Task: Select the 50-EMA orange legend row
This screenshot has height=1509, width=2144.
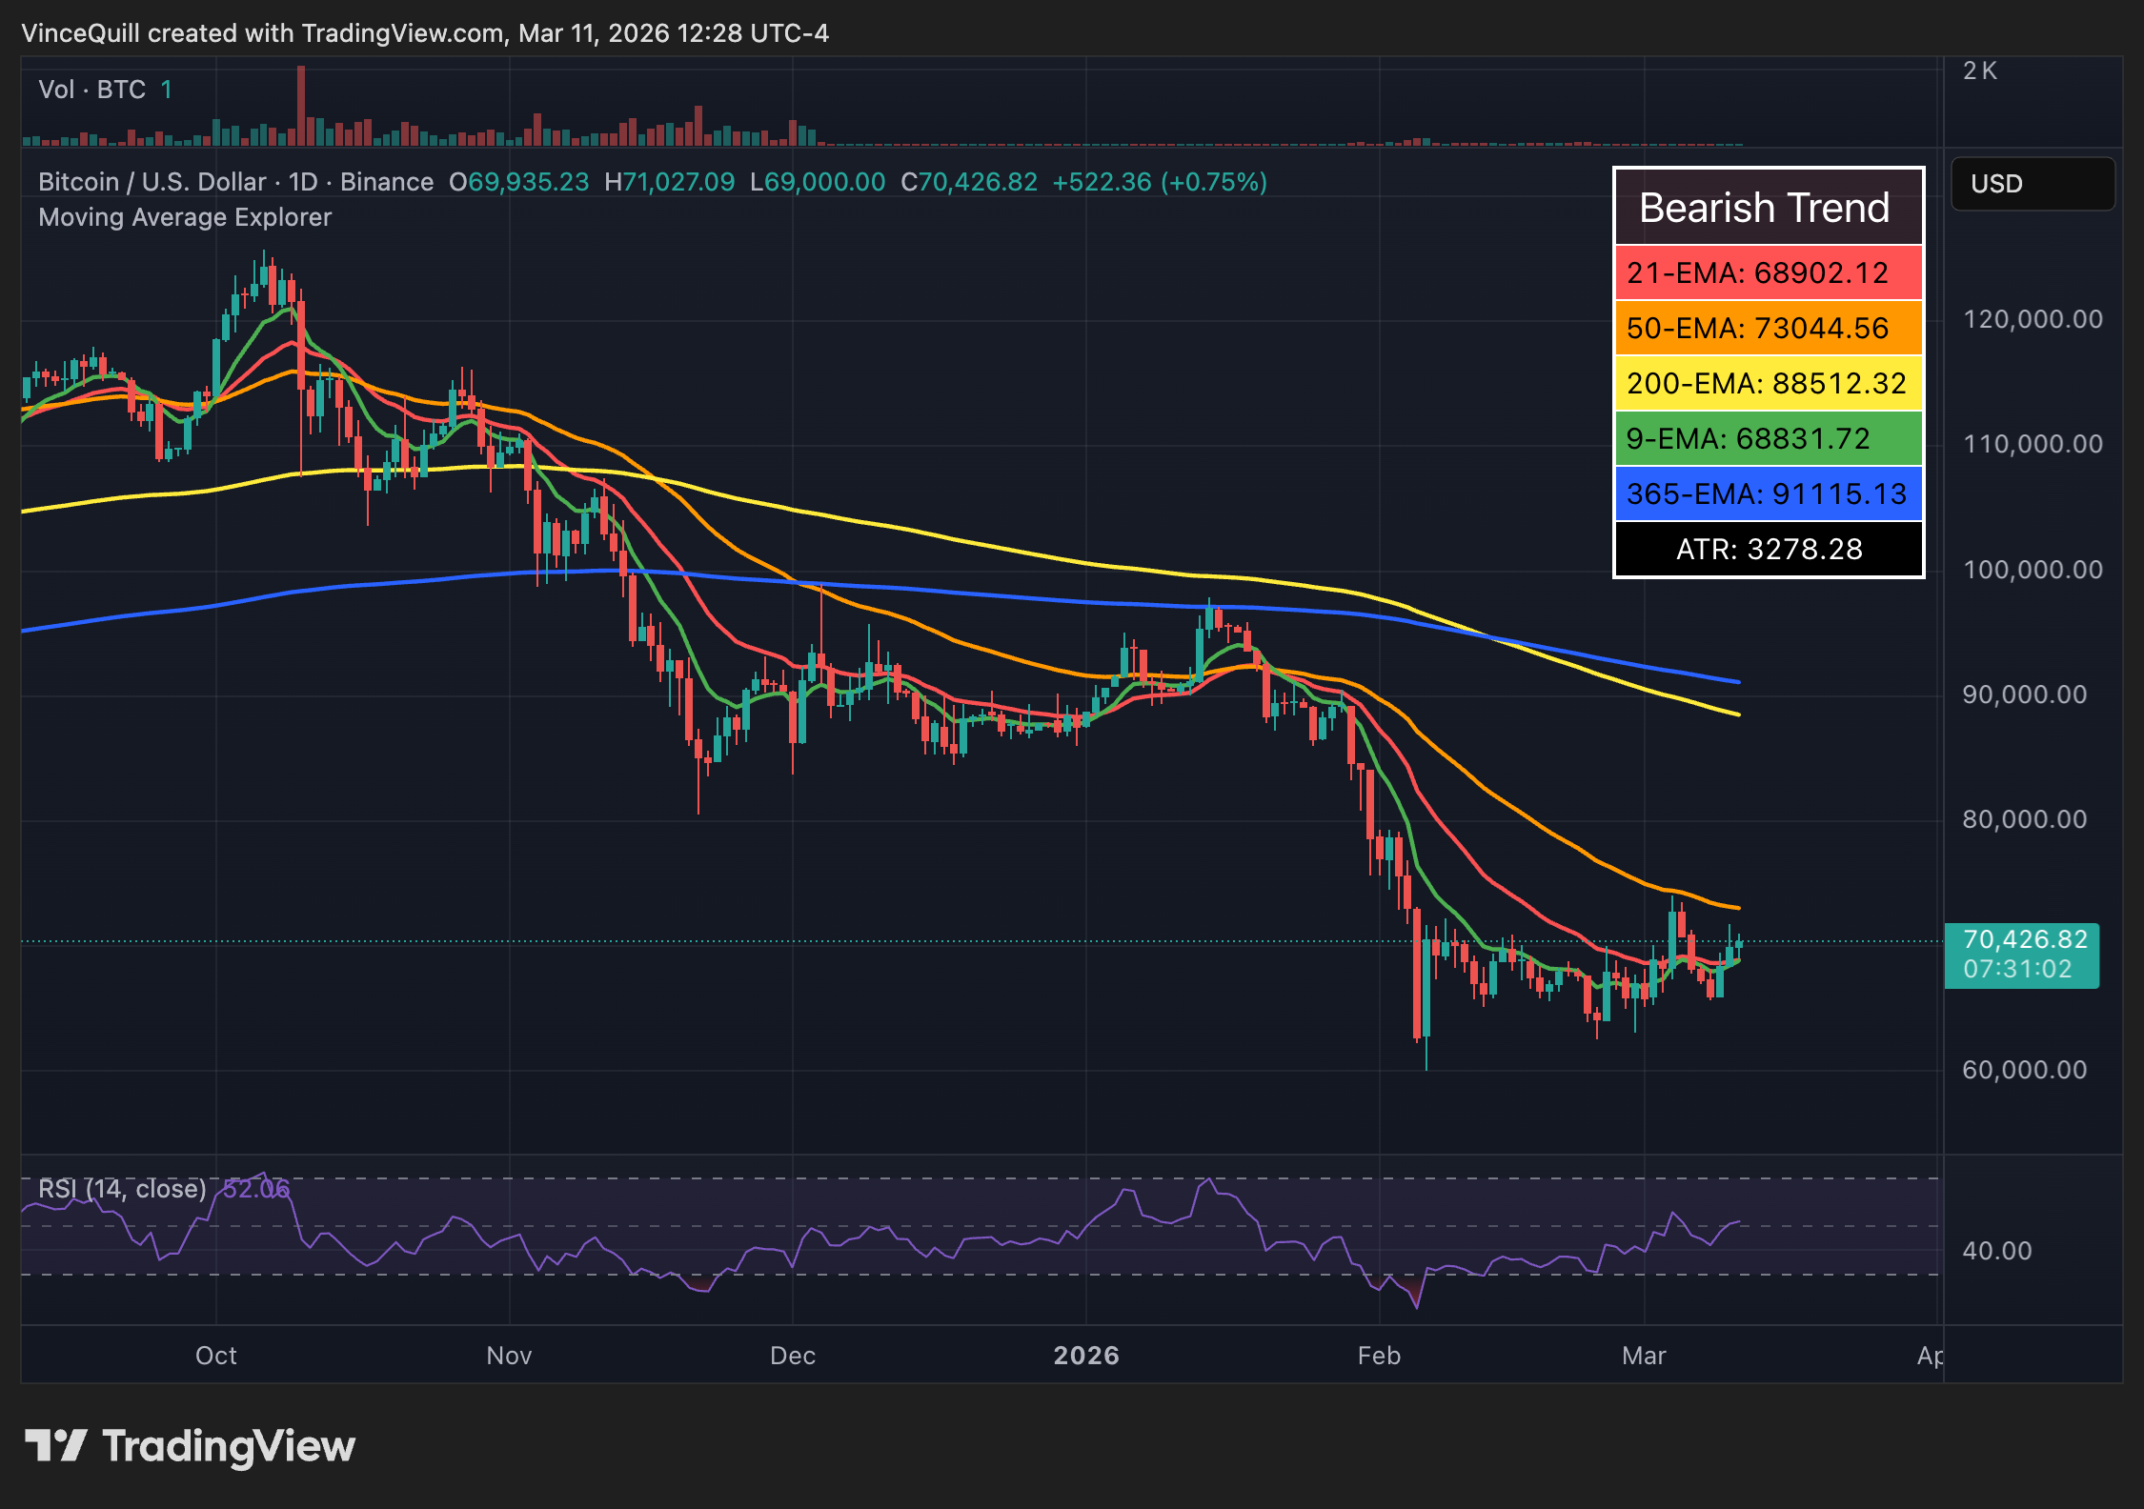Action: 1768,329
